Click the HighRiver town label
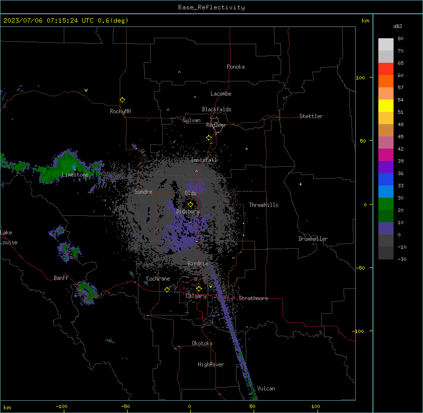This screenshot has height=413, width=423. (x=211, y=364)
